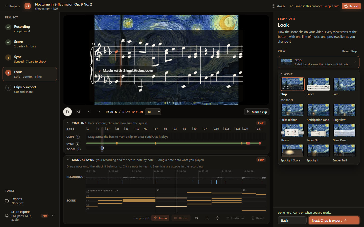Click the Sync warning icon
The height and width of the screenshot is (227, 364).
click(x=8, y=57)
